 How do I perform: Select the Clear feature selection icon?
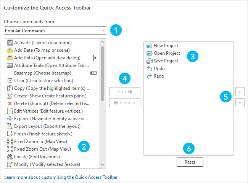(x=10, y=81)
